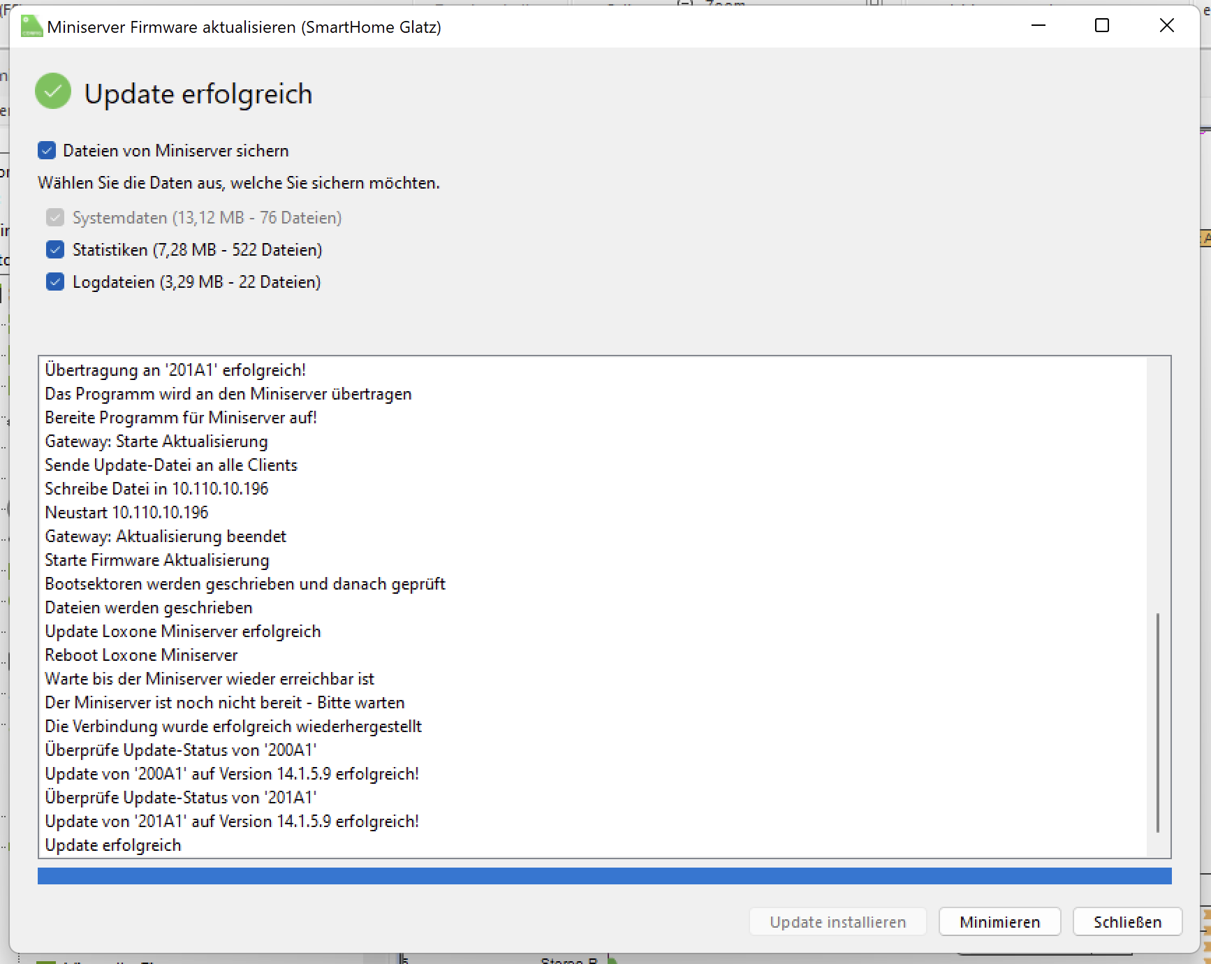The width and height of the screenshot is (1211, 964).
Task: Select log line 'Überprüfe Update-Status von '200A1''
Action: [181, 750]
